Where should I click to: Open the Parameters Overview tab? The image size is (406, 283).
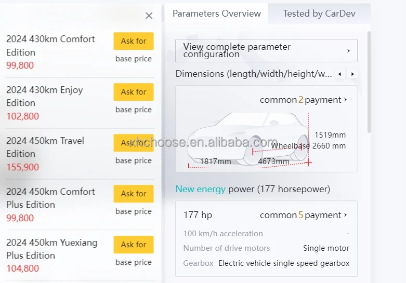pyautogui.click(x=216, y=14)
